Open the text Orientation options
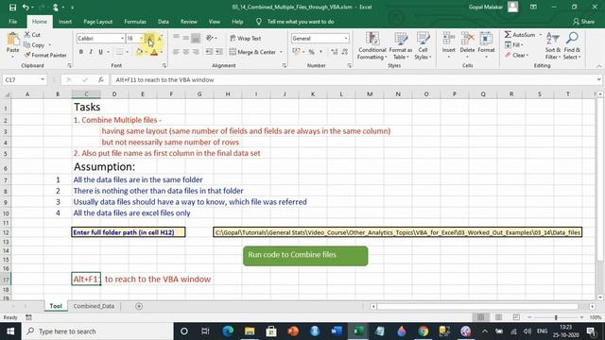 [x=211, y=38]
